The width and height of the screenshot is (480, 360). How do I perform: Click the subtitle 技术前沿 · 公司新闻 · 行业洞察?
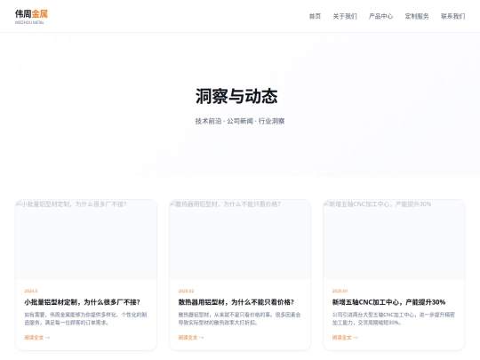240,121
